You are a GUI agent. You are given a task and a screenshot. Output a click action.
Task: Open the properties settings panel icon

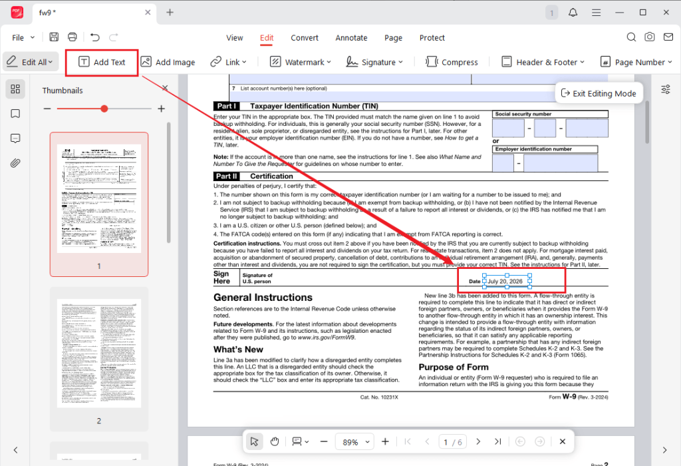[x=665, y=89]
